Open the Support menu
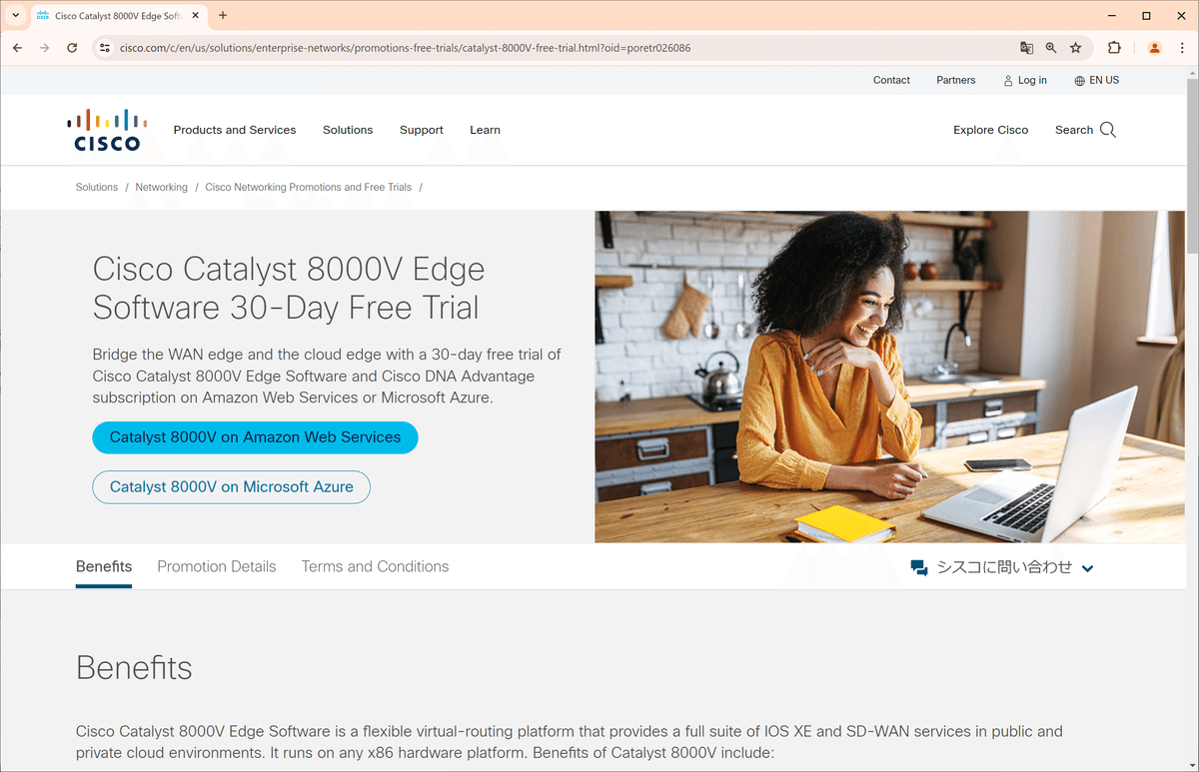1199x772 pixels. click(x=421, y=130)
